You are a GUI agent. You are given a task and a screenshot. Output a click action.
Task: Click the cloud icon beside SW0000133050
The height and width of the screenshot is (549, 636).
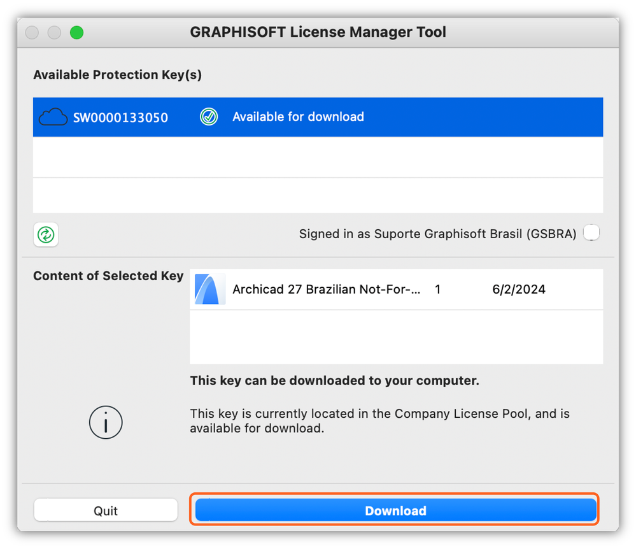coord(53,117)
